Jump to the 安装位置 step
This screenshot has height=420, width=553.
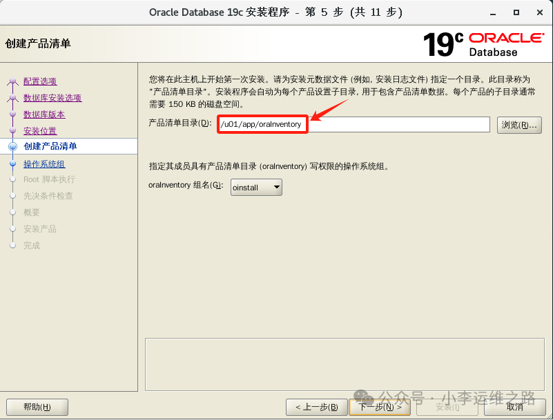pyautogui.click(x=40, y=131)
